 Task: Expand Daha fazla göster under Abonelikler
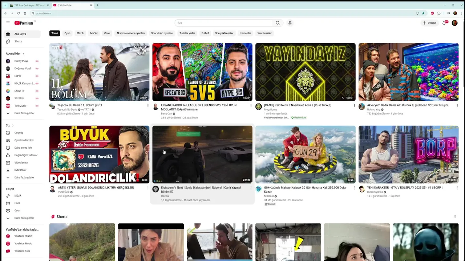22,113
